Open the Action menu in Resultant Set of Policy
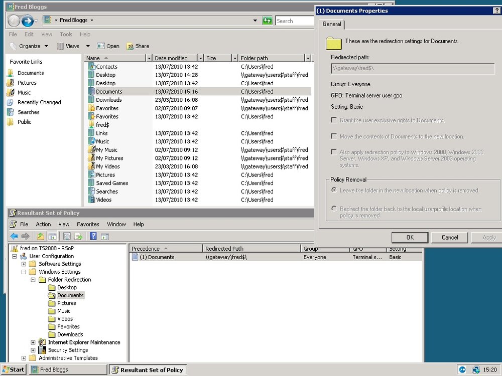This screenshot has width=502, height=376. (43, 224)
